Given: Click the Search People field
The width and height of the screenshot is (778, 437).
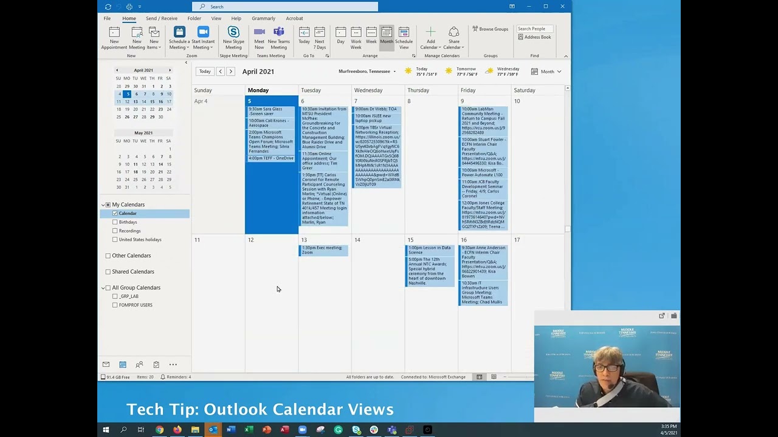Looking at the screenshot, I should click(x=535, y=29).
